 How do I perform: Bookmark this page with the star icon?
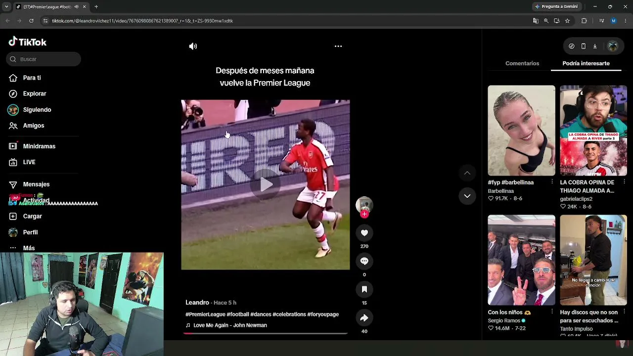pos(567,21)
